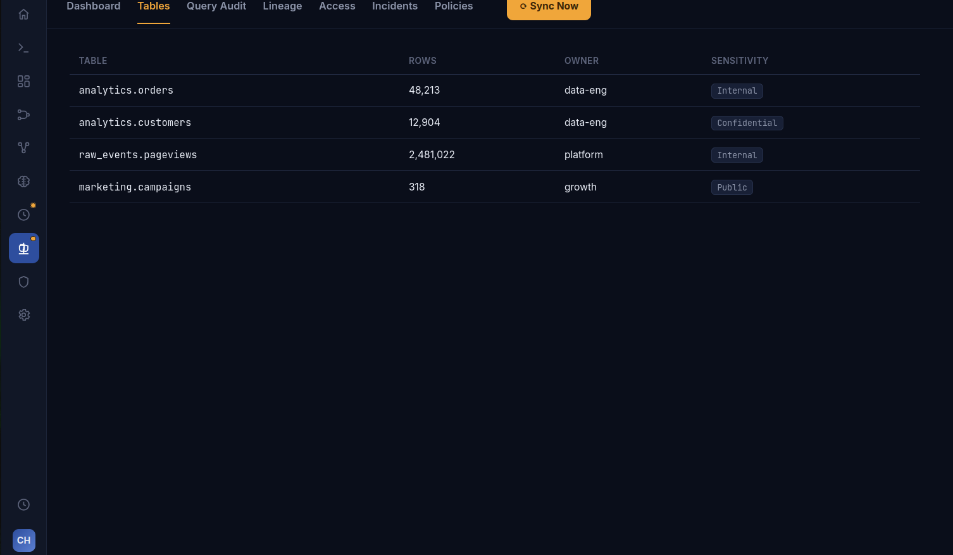The image size is (953, 555).
Task: Click the ROWS column header
Action: tap(423, 61)
